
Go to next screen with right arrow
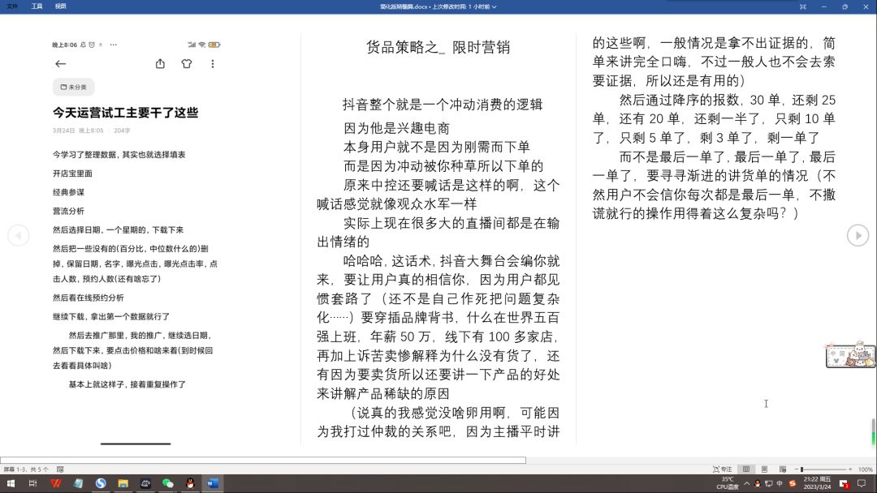point(858,235)
